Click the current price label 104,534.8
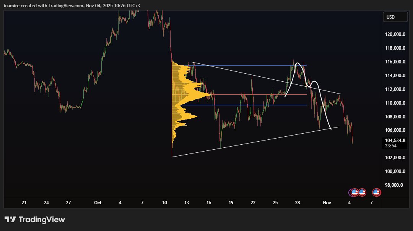Screen dimensions: 413x231 tap(394, 140)
